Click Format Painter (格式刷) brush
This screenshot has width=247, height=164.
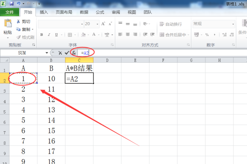pos(25,37)
